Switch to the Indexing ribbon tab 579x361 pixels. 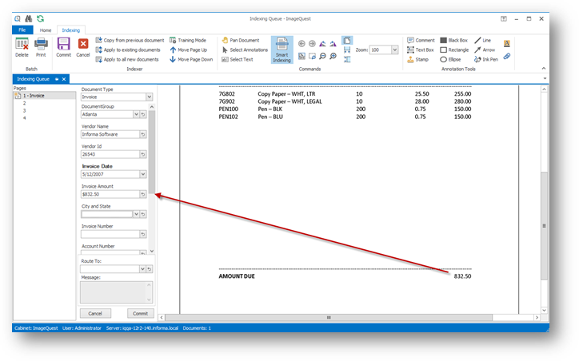tap(71, 30)
